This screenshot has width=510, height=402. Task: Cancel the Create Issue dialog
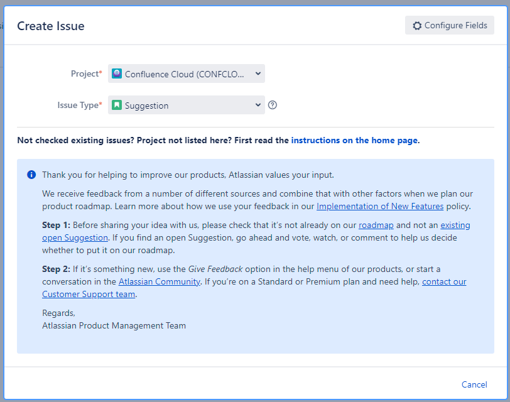click(x=474, y=384)
